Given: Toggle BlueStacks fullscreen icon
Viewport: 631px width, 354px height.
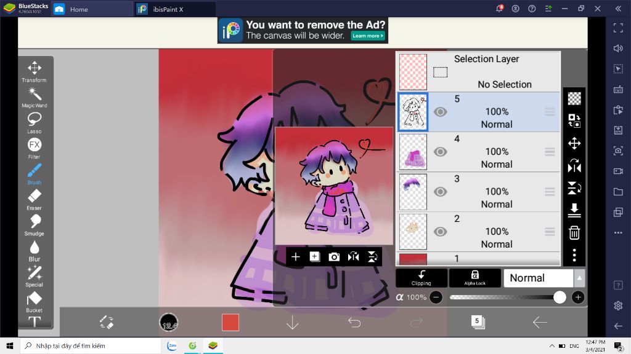Looking at the screenshot, I should click(618, 28).
